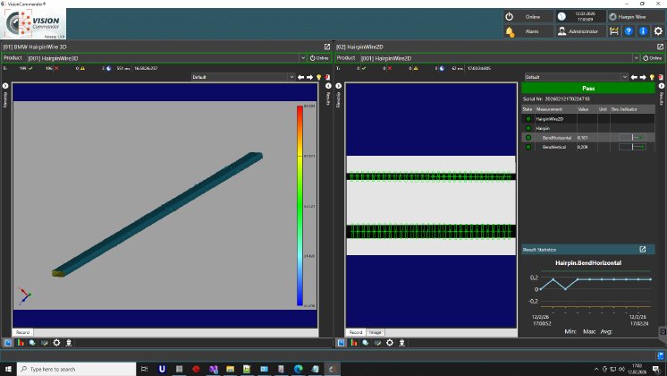The height and width of the screenshot is (376, 667).
Task: Open the HairpinWire3D product dropdown
Action: click(x=303, y=58)
